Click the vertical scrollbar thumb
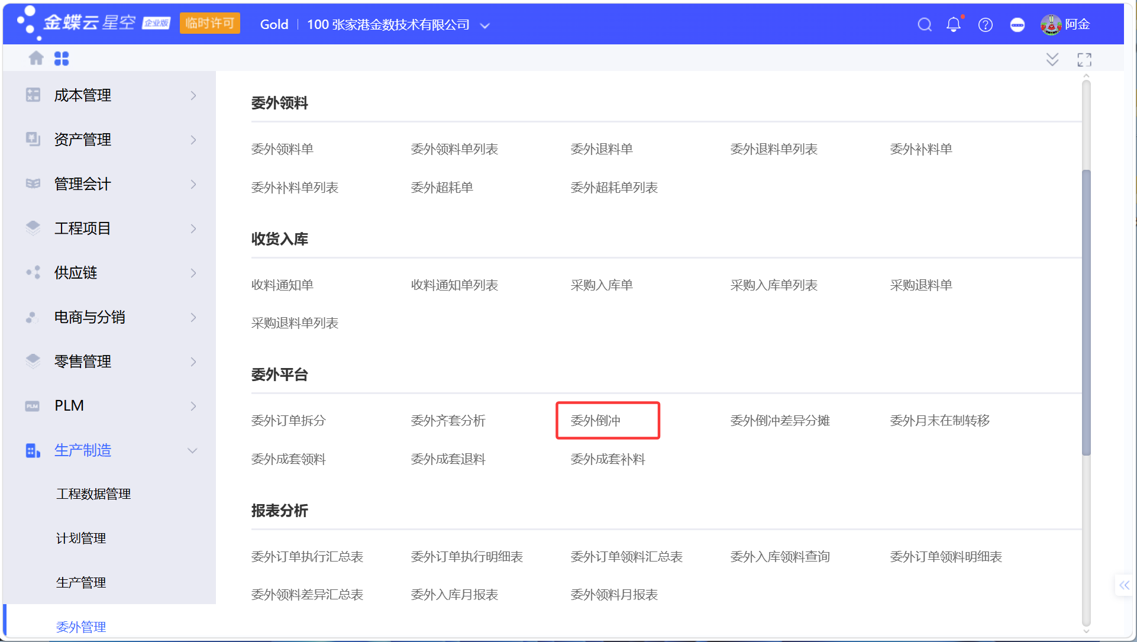This screenshot has width=1137, height=642. (x=1086, y=312)
